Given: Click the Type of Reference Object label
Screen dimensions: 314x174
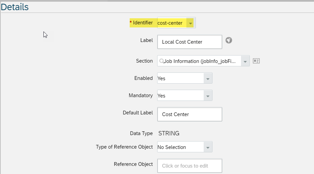Looking at the screenshot, I should point(124,147).
